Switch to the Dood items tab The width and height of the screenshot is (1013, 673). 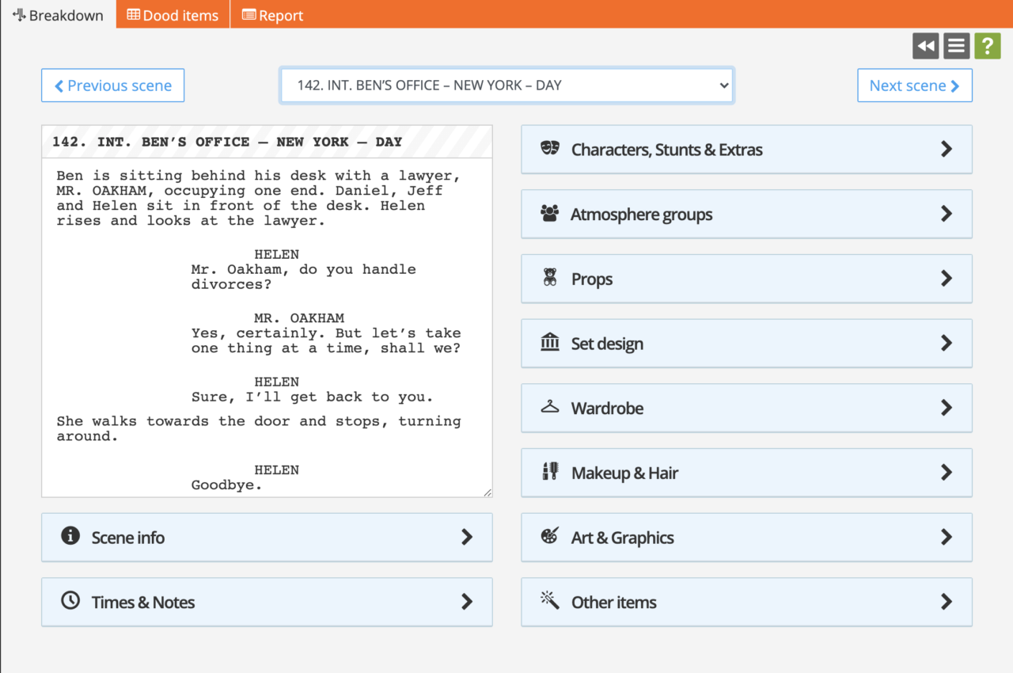pos(173,15)
